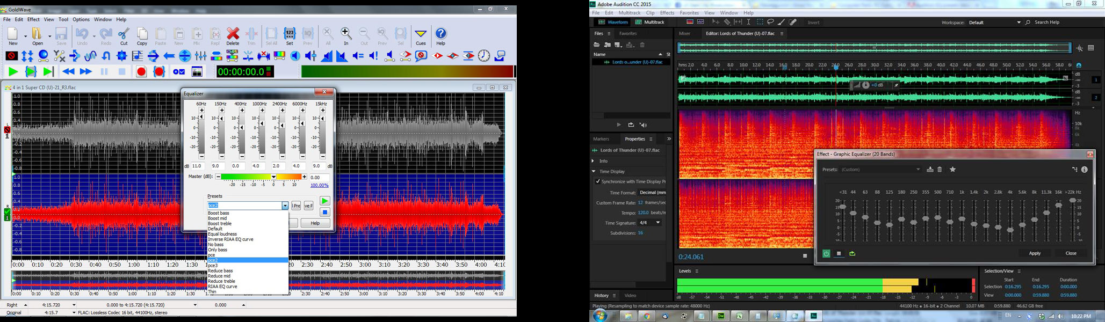Click the 100.00% link in Equalizer
The image size is (1105, 322).
pyautogui.click(x=320, y=186)
